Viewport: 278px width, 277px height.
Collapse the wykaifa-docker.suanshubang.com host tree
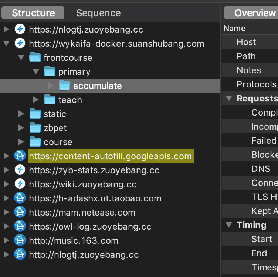pyautogui.click(x=6, y=43)
